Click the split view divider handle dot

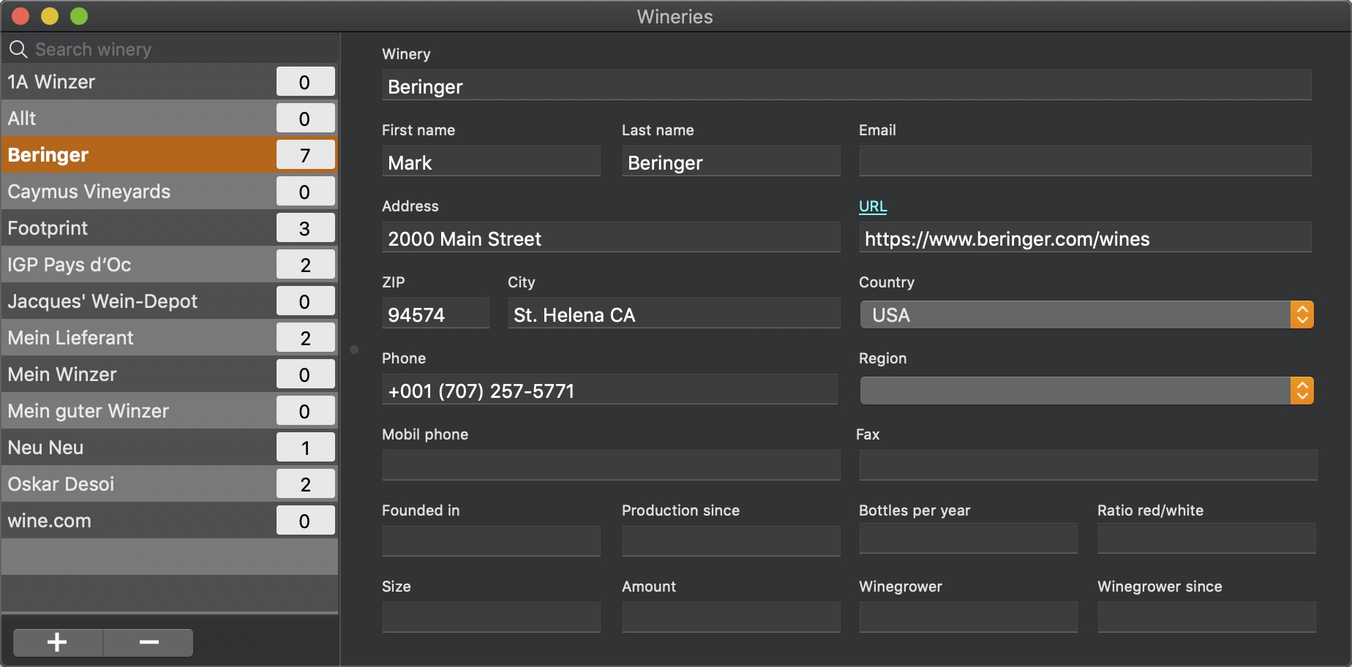(x=354, y=350)
